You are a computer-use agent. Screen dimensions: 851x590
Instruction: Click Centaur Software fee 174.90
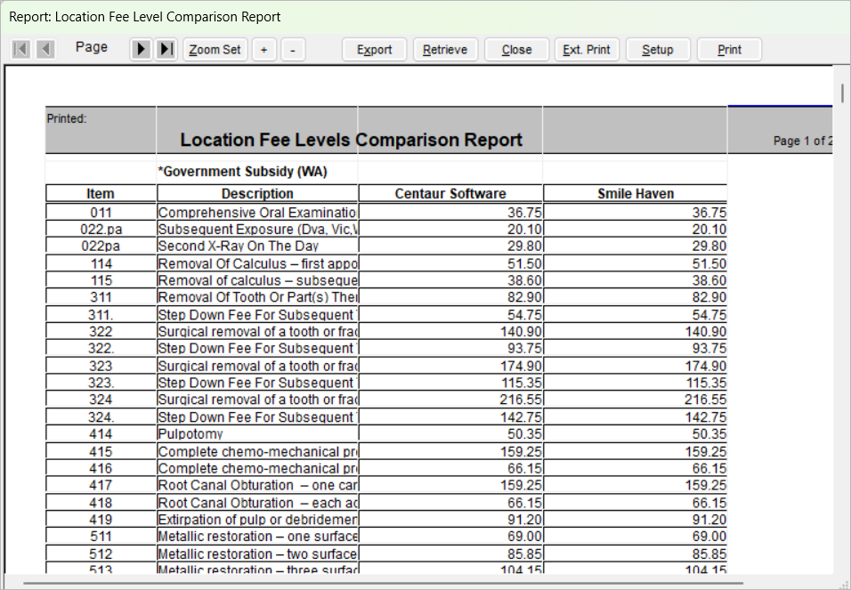coord(522,366)
